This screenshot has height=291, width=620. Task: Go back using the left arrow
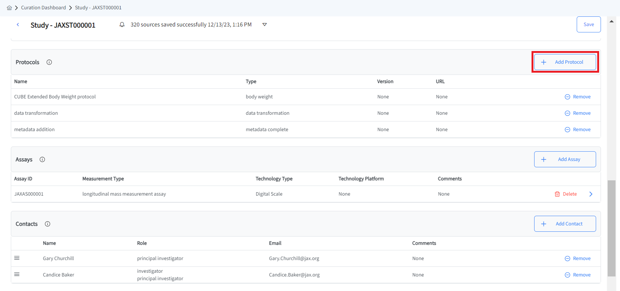18,25
